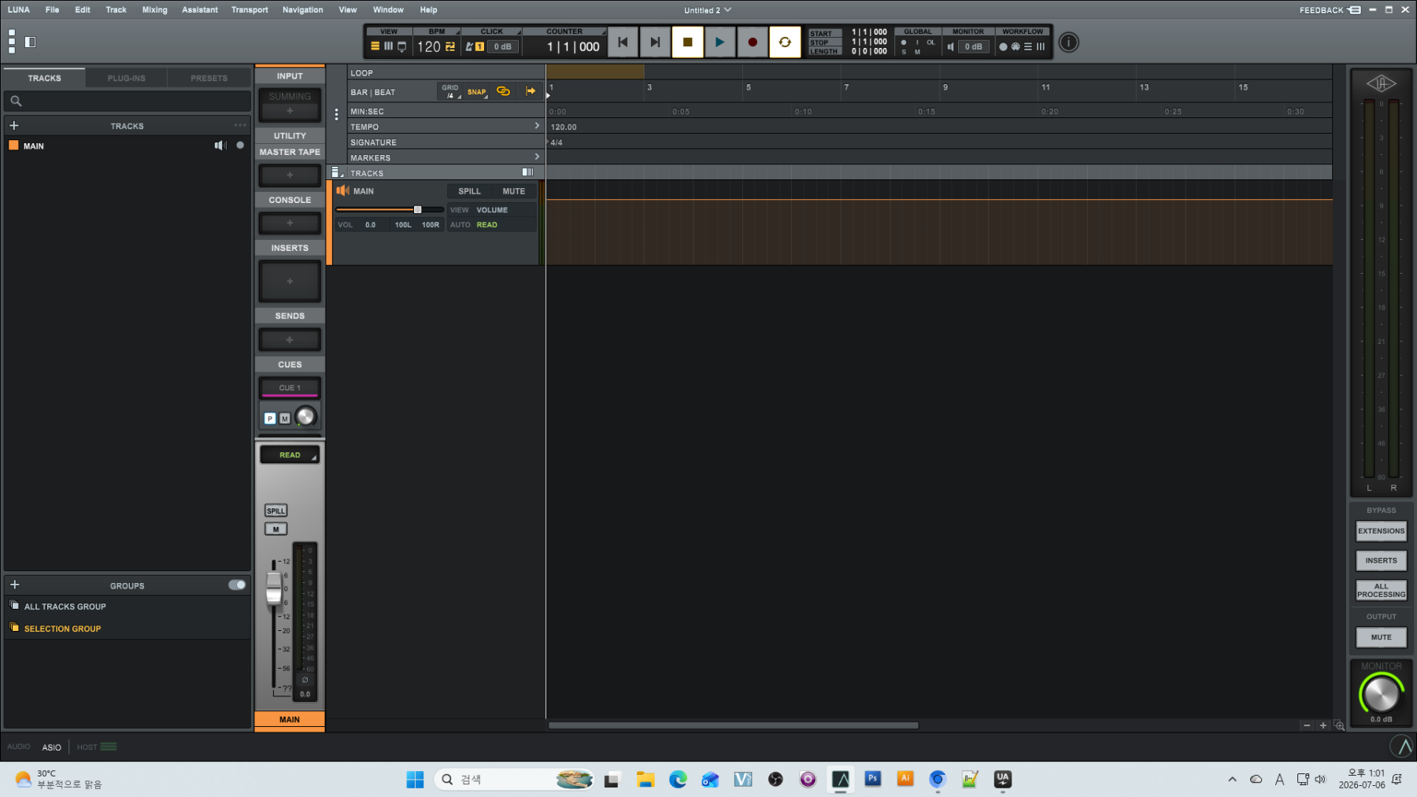Screen dimensions: 1417x797
Task: Click the LUNA logo at bottom right
Action: click(x=1401, y=746)
